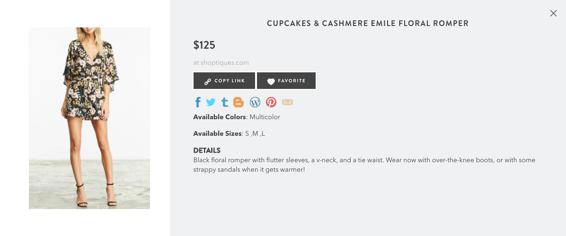The image size is (566, 236).
Task: Send the product by email icon
Action: tap(288, 102)
